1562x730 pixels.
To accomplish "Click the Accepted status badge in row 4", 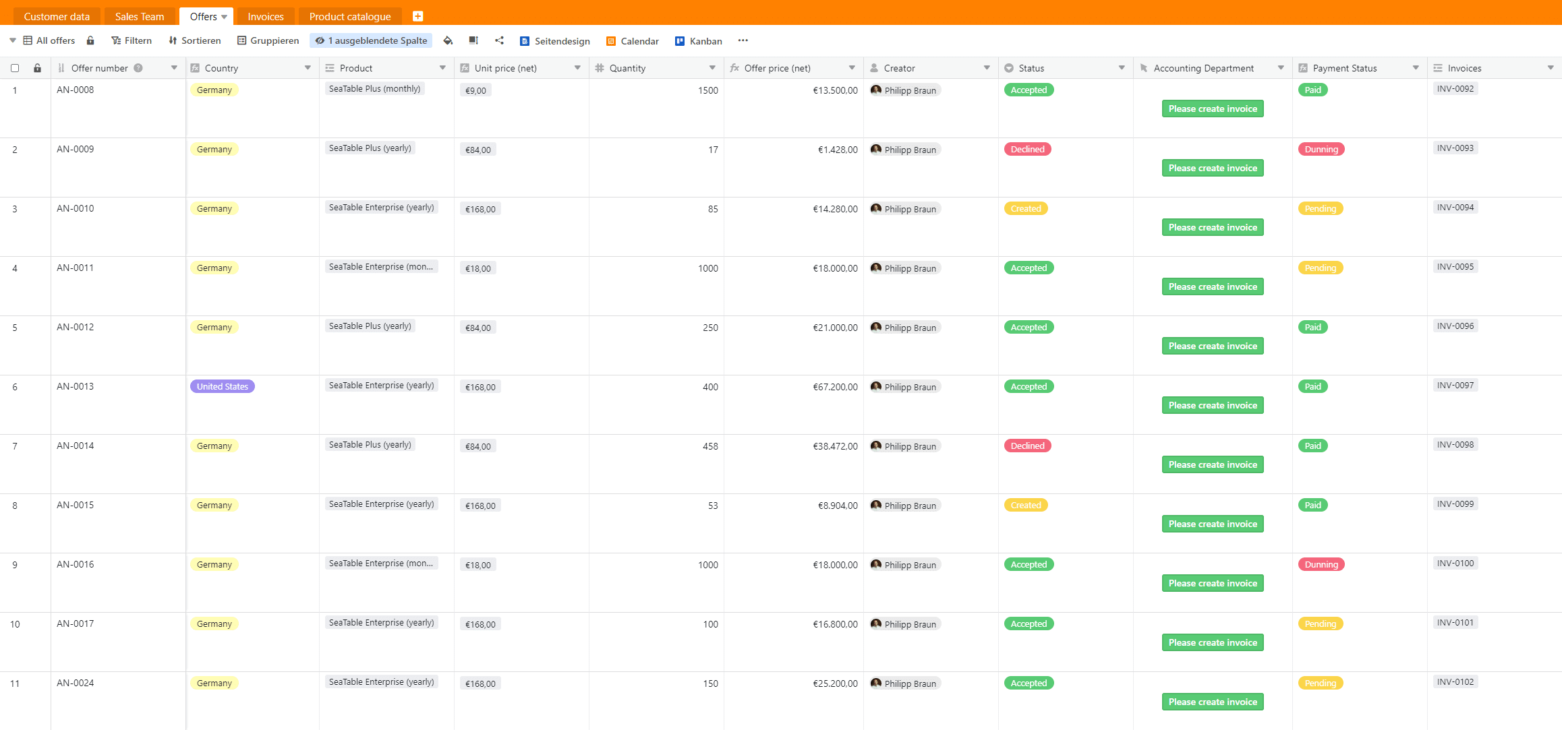I will (1028, 267).
